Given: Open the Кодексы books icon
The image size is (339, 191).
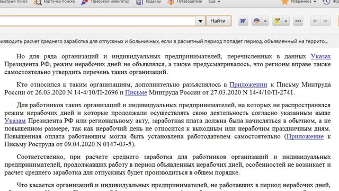Looking at the screenshot, I should point(139,2).
